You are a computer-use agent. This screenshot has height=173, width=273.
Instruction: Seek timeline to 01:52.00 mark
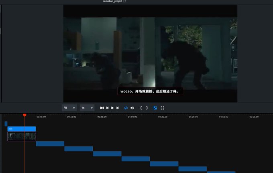point(224,117)
